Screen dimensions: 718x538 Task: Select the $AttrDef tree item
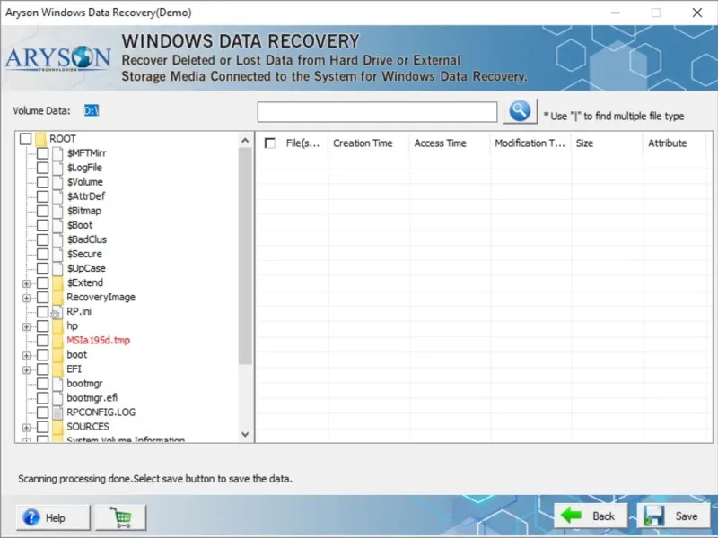(x=86, y=196)
